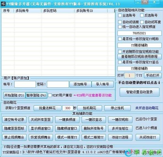The width and height of the screenshot is (163, 157).
Task: Click the 添加帐号 button
Action: (x=80, y=84)
